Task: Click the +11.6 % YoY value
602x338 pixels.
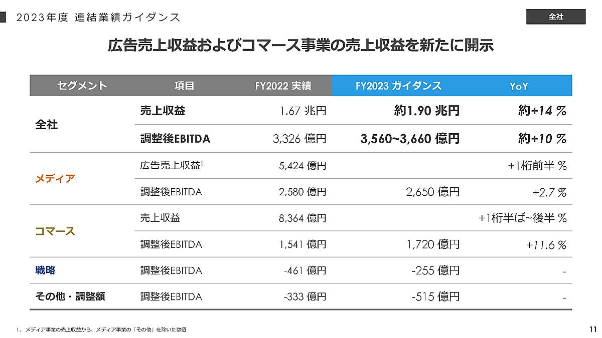Action: (546, 244)
